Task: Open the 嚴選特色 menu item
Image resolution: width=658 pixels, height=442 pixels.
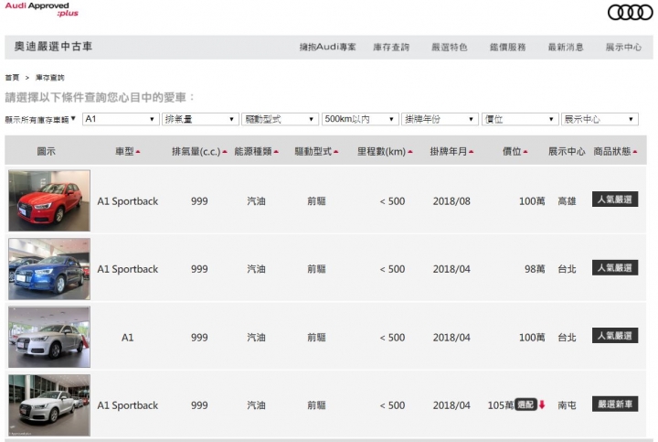Action: coord(450,47)
